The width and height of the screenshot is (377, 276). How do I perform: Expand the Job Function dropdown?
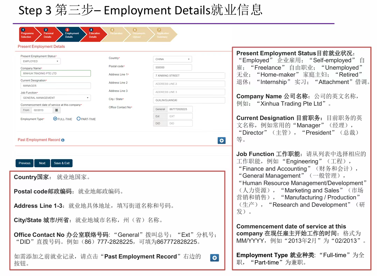(x=56, y=98)
